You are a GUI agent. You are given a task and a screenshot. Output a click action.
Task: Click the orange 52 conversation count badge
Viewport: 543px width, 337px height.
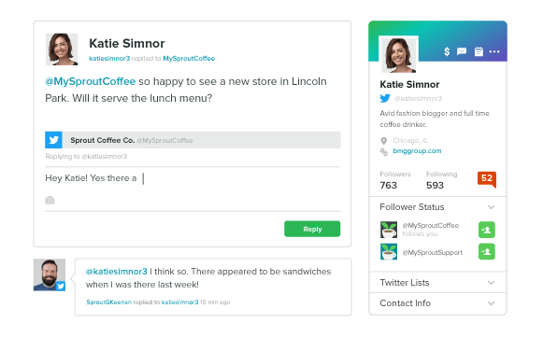coord(487,179)
